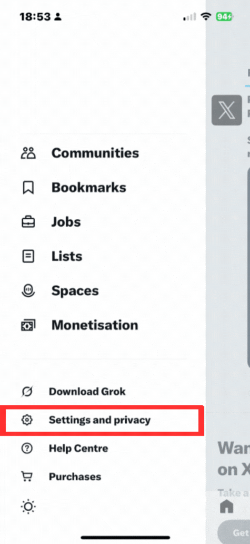The height and width of the screenshot is (544, 250).
Task: Go to the Monetisation menu entry
Action: click(95, 325)
